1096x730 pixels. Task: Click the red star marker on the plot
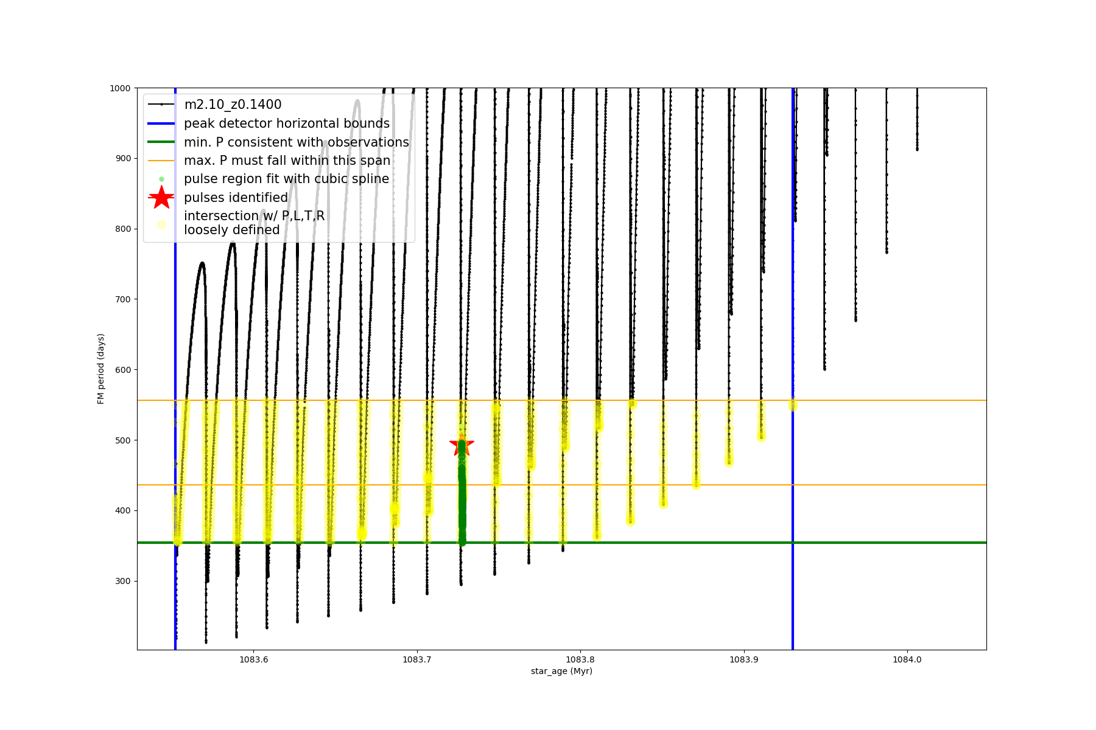[462, 443]
